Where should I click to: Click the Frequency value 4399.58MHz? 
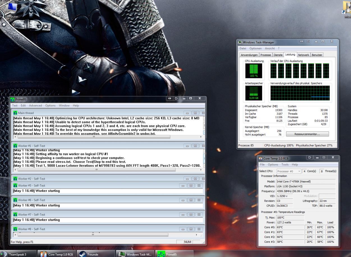pyautogui.click(x=306, y=191)
